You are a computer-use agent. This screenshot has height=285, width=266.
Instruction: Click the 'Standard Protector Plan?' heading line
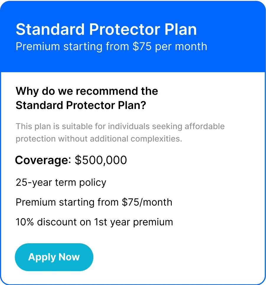point(81,105)
